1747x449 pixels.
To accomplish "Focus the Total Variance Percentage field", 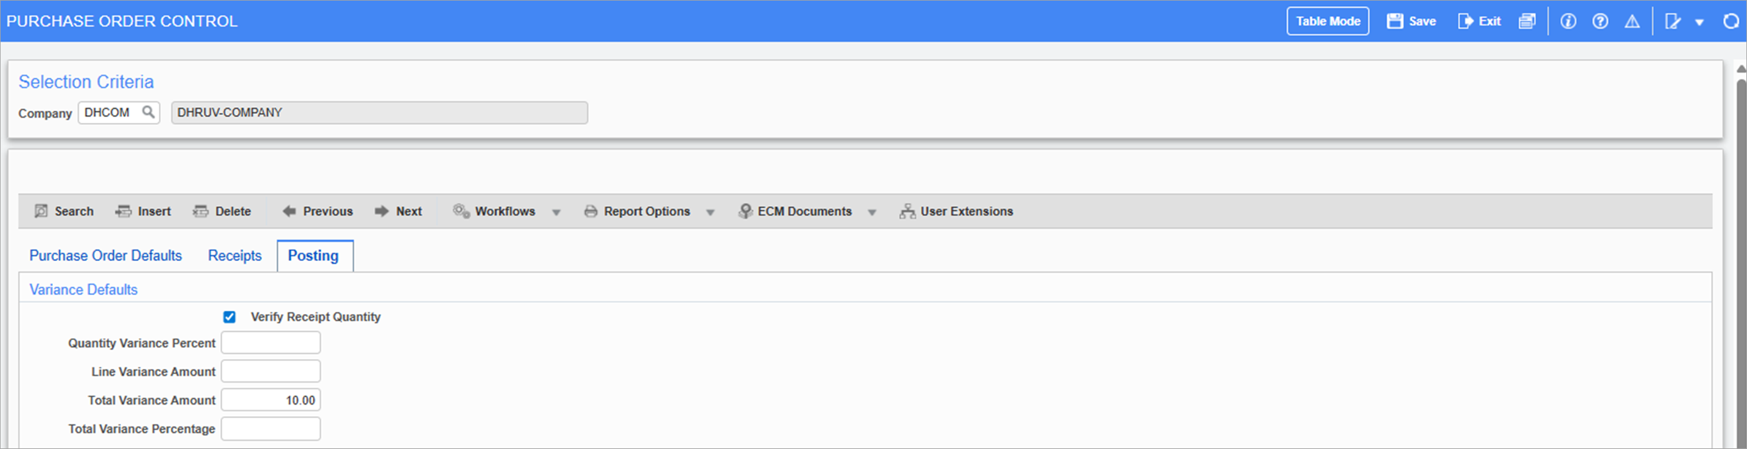I will click(271, 429).
